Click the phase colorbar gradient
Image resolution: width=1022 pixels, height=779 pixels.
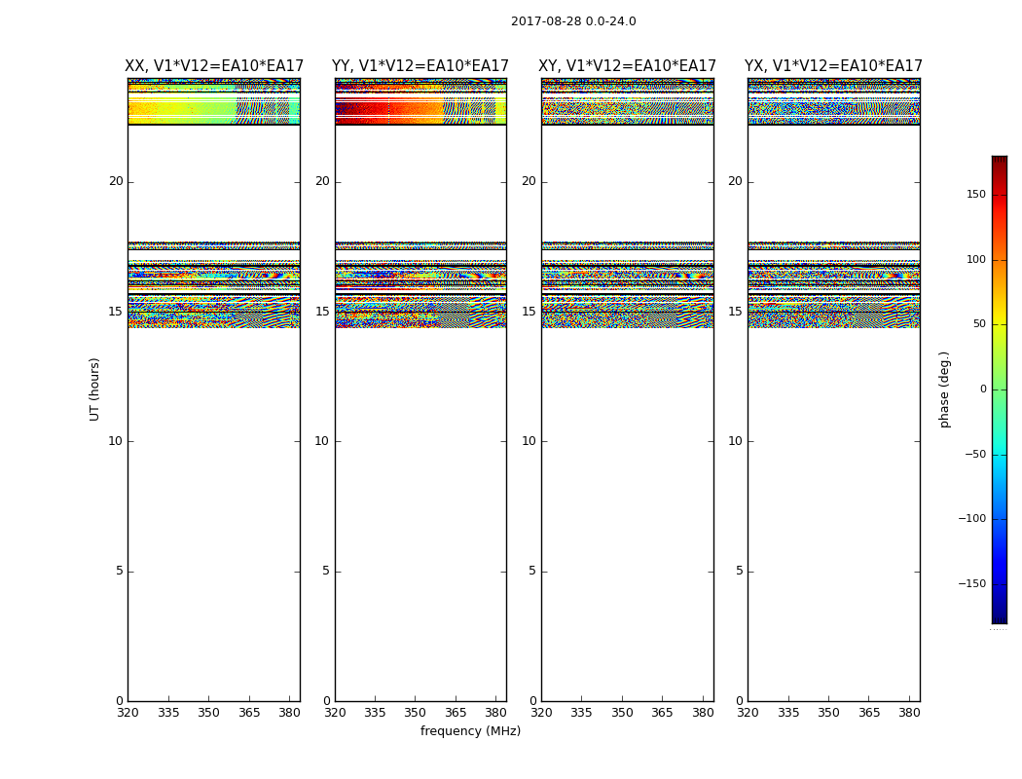coord(1000,389)
